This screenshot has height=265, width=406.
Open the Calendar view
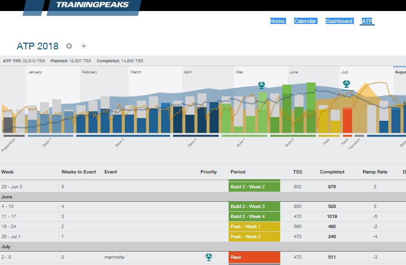305,21
